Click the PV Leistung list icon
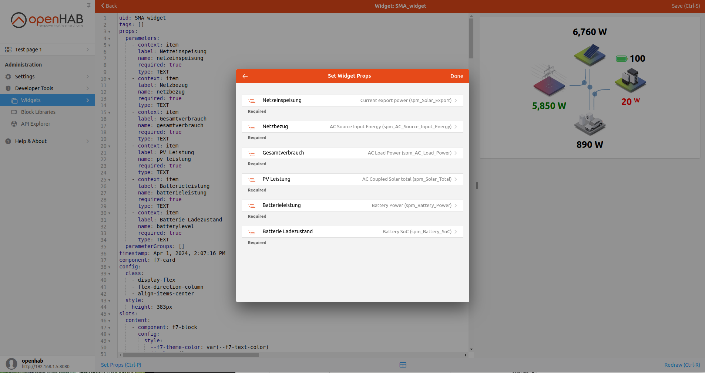This screenshot has height=373, width=705. (x=252, y=179)
